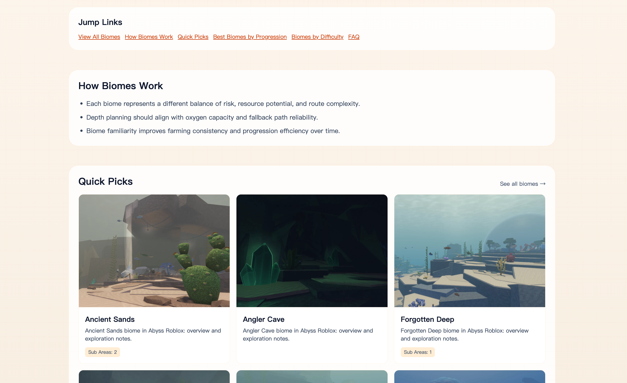Click the Quick Picks jump link
Screen dimensions: 627x383
click(x=193, y=37)
